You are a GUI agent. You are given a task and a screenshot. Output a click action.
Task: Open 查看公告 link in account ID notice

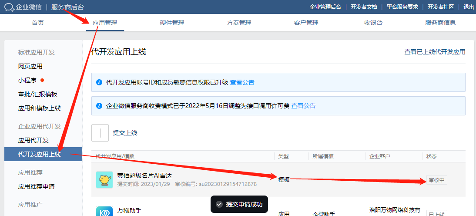242,82
